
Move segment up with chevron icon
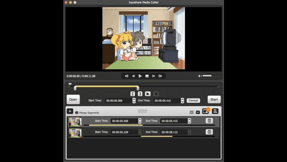(x=191, y=112)
